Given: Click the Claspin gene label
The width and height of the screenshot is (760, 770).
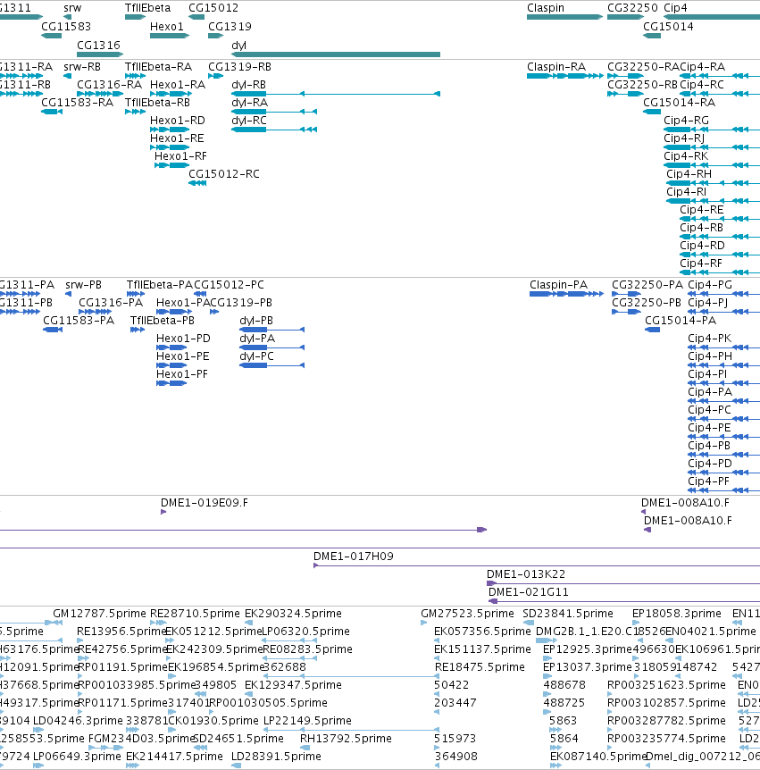Looking at the screenshot, I should click(546, 8).
